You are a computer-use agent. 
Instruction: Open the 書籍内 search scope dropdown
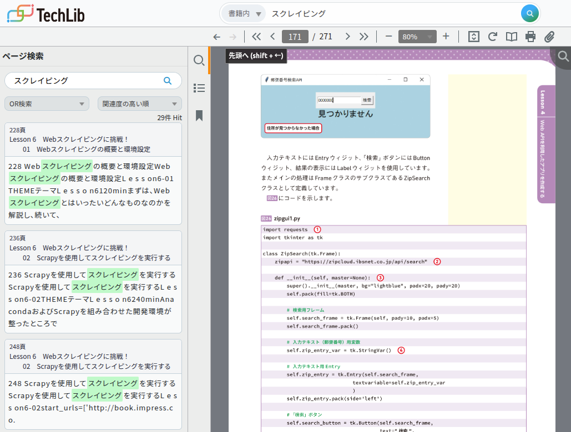click(244, 14)
